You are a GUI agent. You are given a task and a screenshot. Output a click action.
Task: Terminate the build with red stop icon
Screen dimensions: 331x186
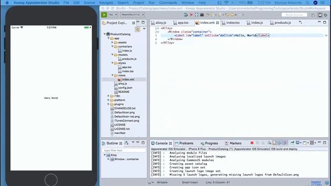coord(252,143)
